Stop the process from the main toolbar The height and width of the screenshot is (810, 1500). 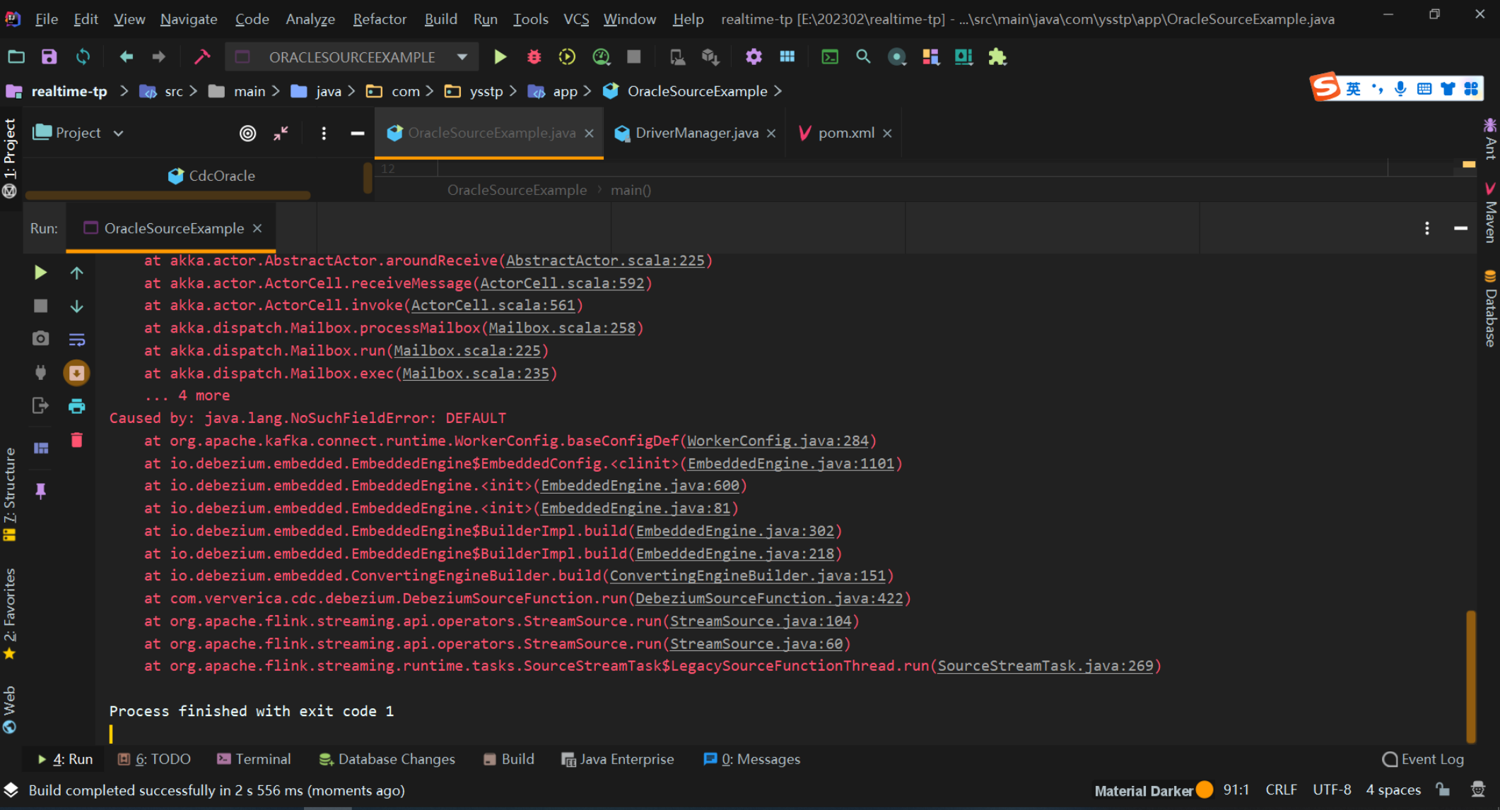pos(634,56)
